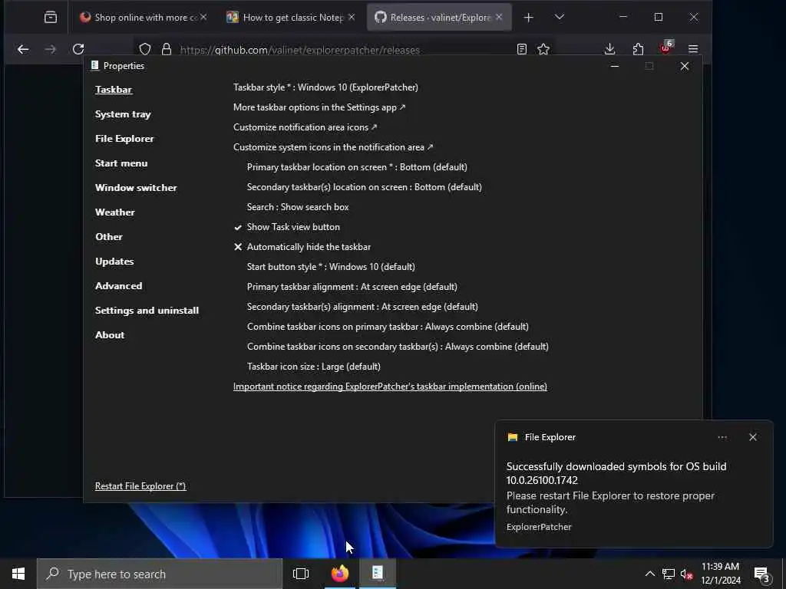The image size is (786, 589).
Task: Open Customize system icons in notification area
Action: tap(333, 147)
